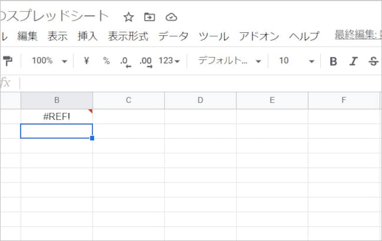Viewport: 382px width, 241px height.
Task: Open the 挿入 menu
Action: pyautogui.click(x=87, y=36)
